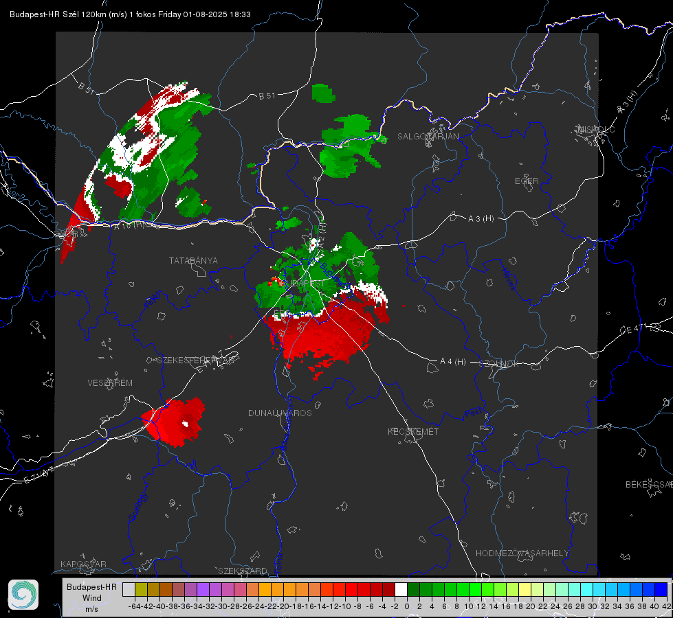
Task: Click the 'B 51' label near top center
Action: (x=267, y=96)
